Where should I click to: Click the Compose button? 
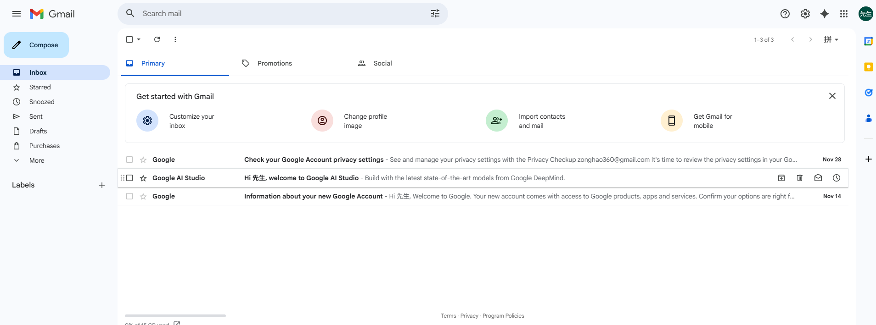(x=36, y=45)
